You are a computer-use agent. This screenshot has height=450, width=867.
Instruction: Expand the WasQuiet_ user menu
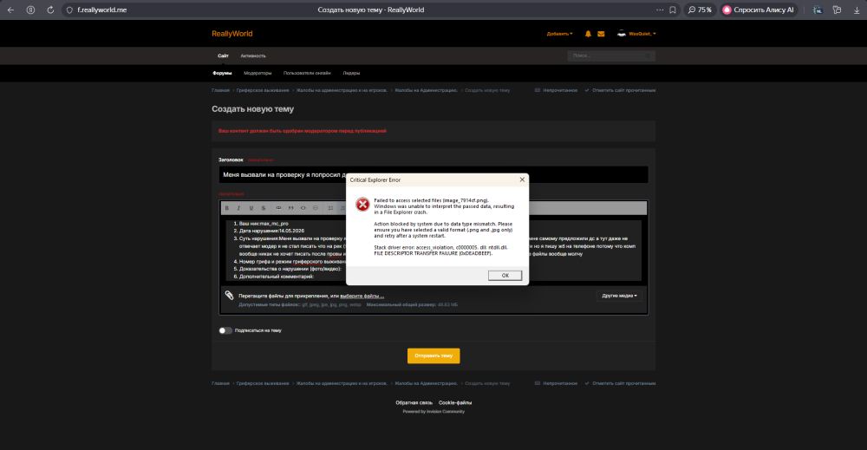(642, 34)
